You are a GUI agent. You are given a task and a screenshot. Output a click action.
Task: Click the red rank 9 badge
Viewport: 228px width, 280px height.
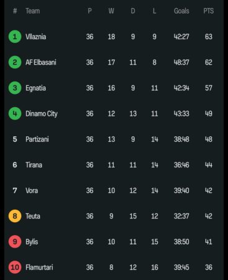[15, 241]
